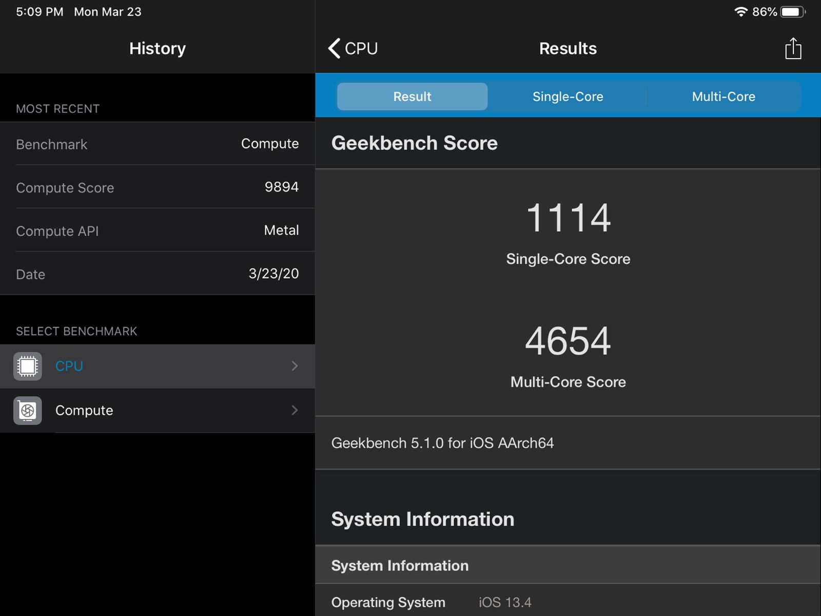Screen dimensions: 821x616
Task: Select the Compute Score 9894 row
Action: click(157, 187)
